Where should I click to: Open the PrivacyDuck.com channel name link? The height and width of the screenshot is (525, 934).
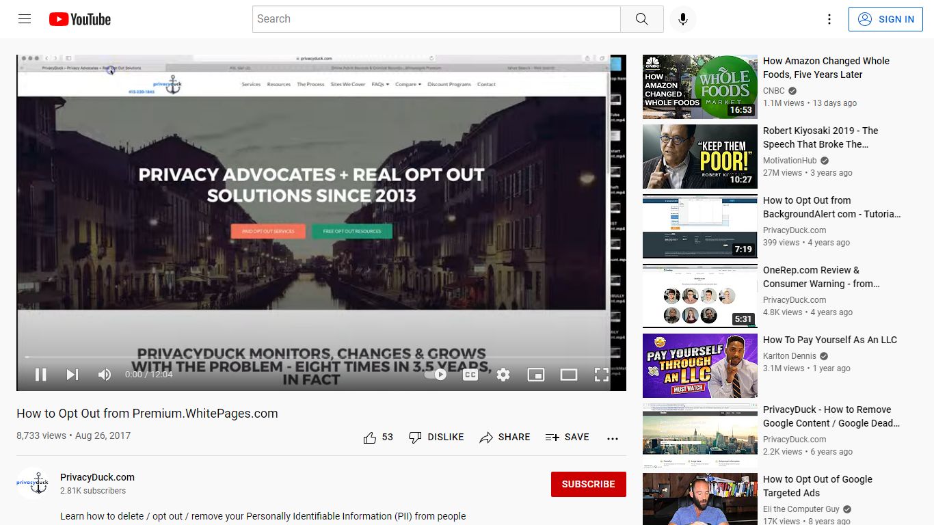(x=97, y=477)
